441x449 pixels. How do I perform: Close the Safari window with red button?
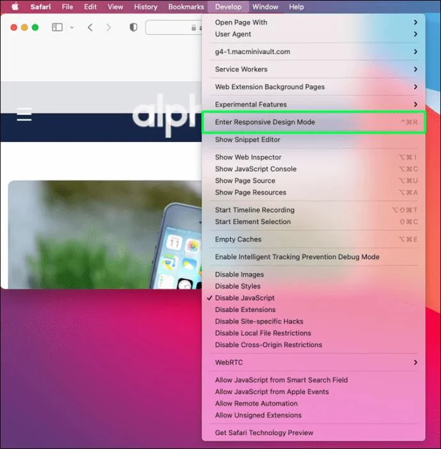point(13,28)
